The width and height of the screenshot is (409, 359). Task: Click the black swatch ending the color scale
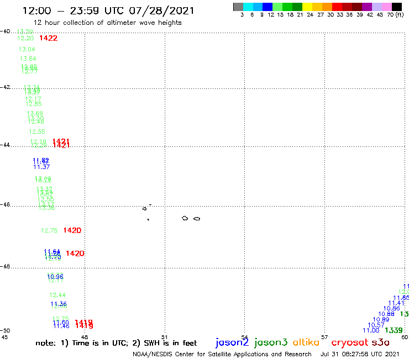pyautogui.click(x=397, y=7)
